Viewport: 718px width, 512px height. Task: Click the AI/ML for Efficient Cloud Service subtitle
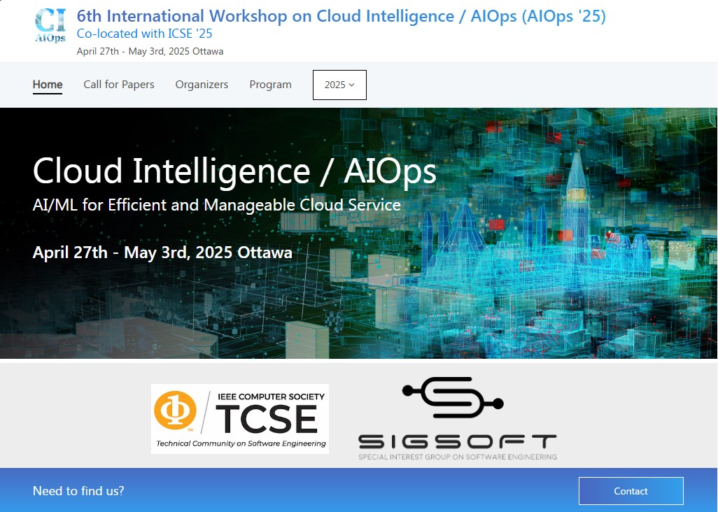217,206
